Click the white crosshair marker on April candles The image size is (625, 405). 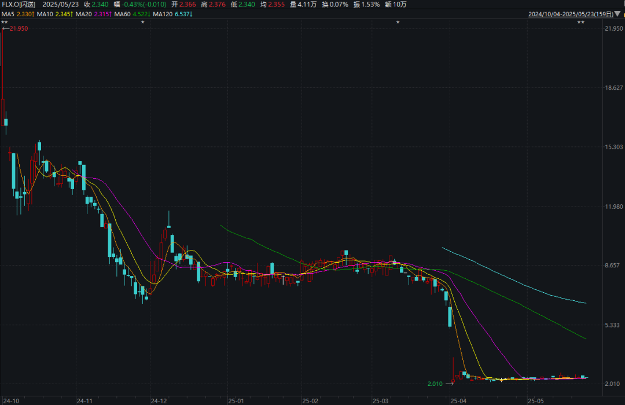point(501,380)
